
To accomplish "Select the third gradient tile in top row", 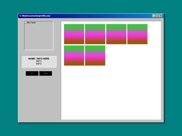I will [x=116, y=34].
